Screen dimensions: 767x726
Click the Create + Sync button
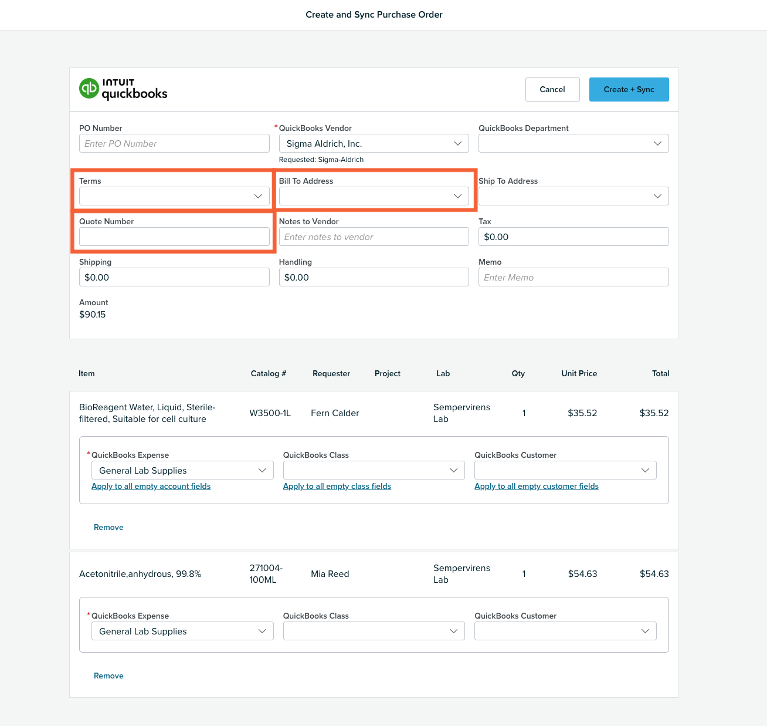(x=629, y=89)
